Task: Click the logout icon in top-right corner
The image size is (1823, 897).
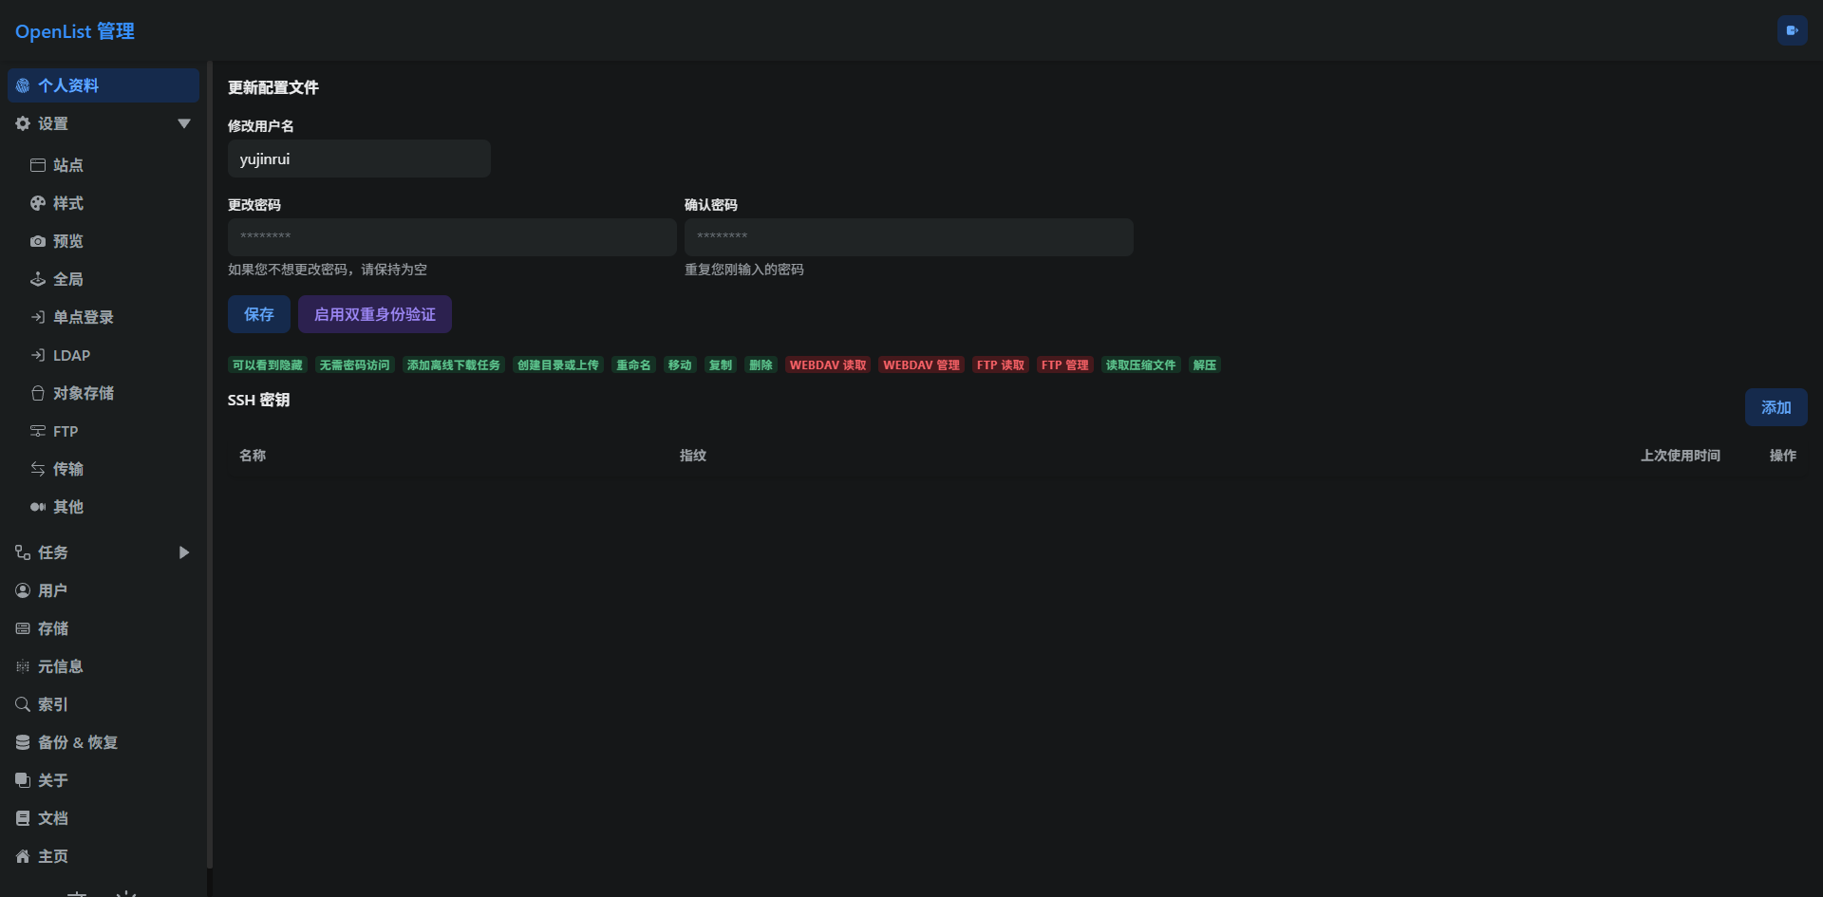Action: 1792,30
